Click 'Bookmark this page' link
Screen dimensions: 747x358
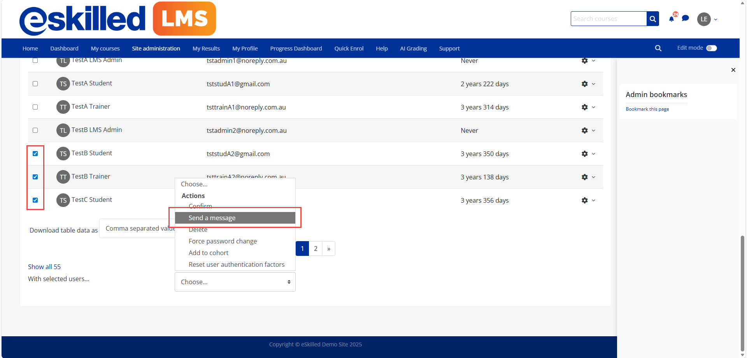click(x=647, y=109)
